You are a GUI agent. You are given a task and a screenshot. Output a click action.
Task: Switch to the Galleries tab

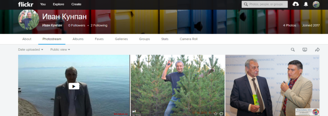(x=121, y=39)
